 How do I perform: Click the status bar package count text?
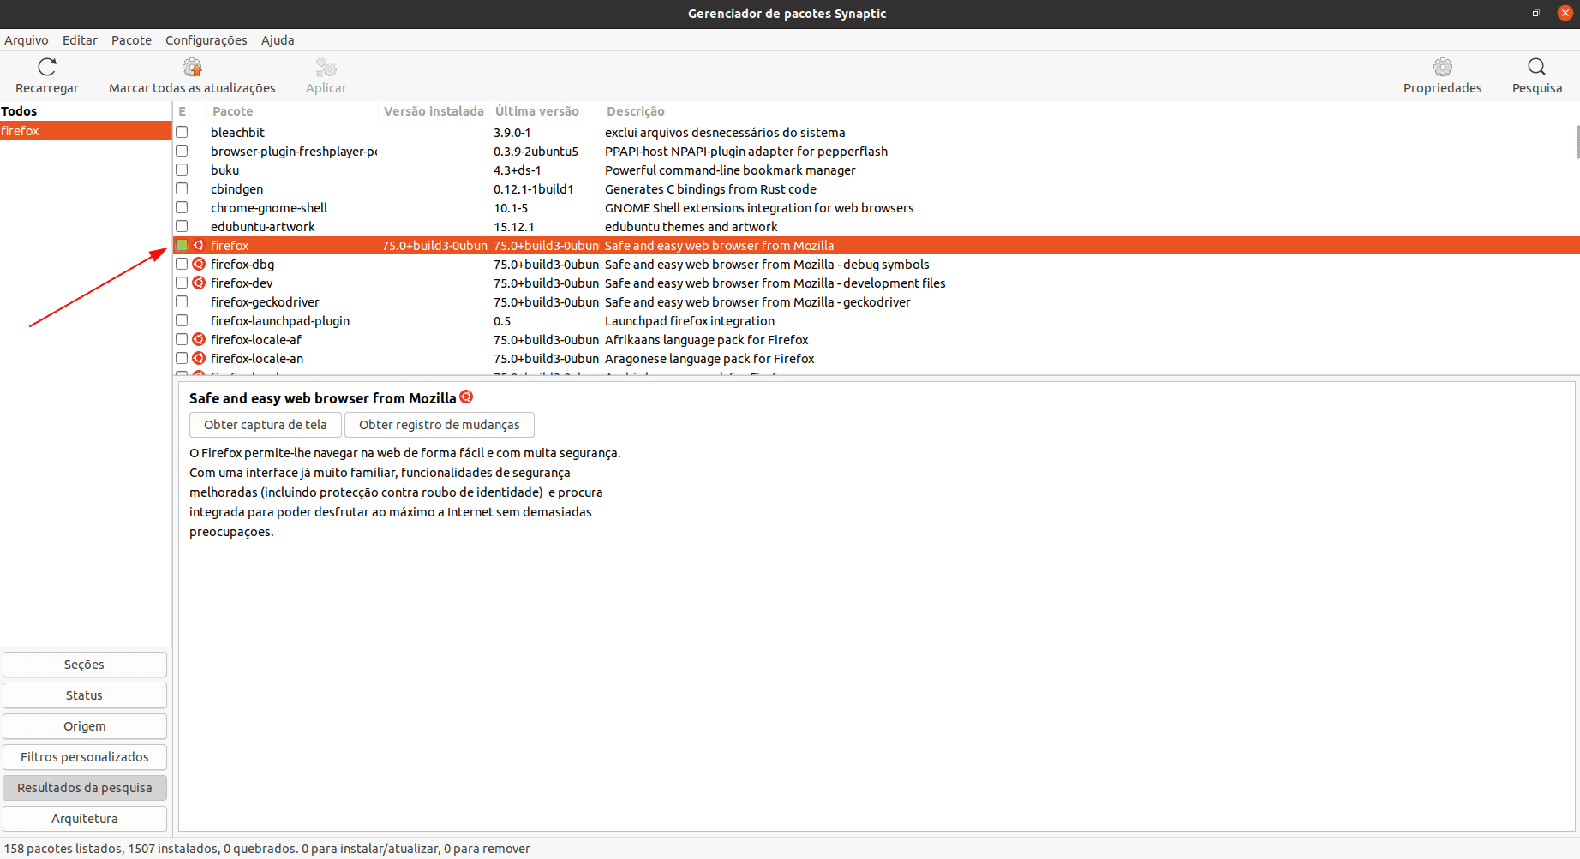[266, 849]
